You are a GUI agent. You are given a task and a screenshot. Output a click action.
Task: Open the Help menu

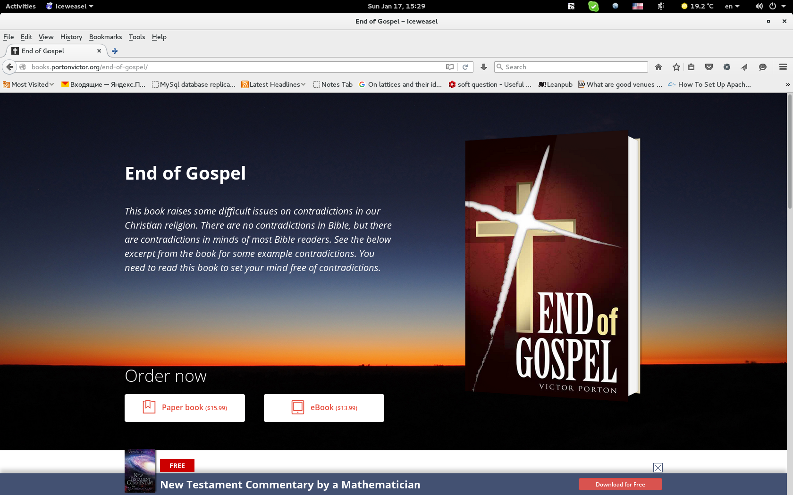[159, 37]
